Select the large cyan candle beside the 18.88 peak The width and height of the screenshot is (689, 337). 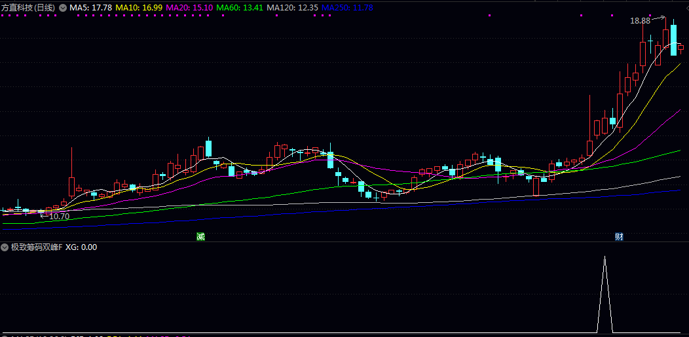click(673, 39)
